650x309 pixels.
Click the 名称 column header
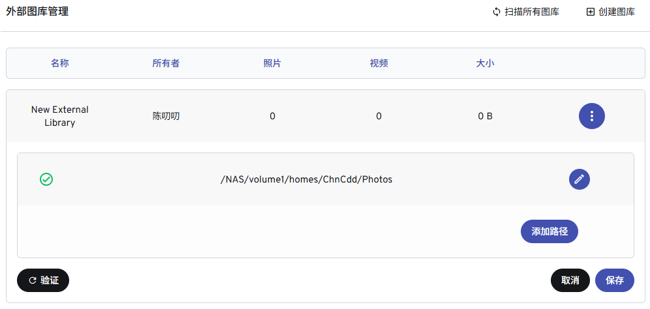pyautogui.click(x=59, y=63)
